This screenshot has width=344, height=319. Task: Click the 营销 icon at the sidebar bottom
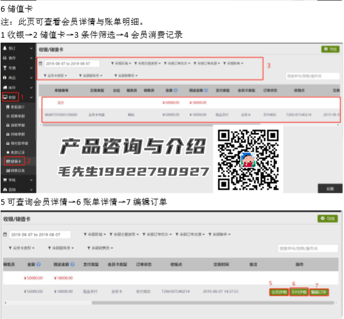coord(5,190)
